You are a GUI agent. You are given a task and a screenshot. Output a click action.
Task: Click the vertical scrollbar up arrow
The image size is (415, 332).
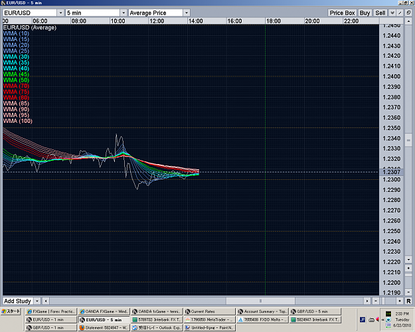[x=408, y=21]
